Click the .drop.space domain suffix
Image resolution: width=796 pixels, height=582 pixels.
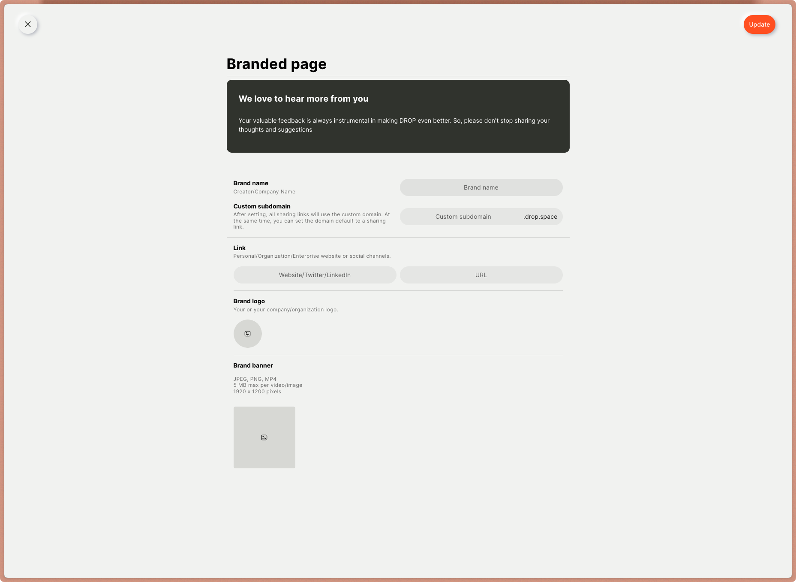(540, 217)
